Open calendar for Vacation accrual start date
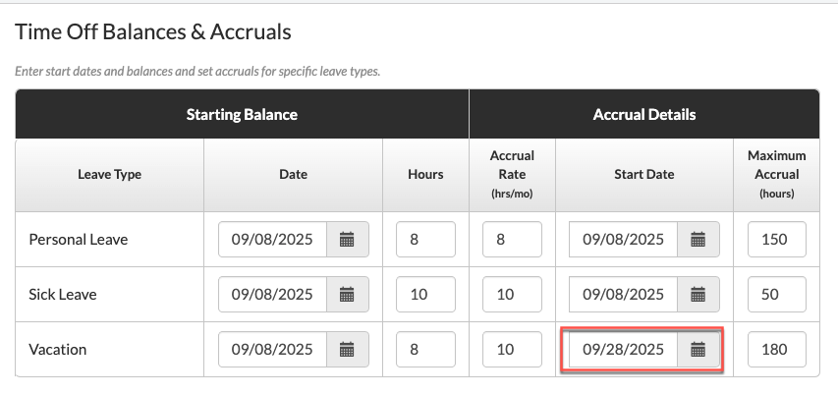Viewport: 838px width, 395px height. [x=698, y=350]
